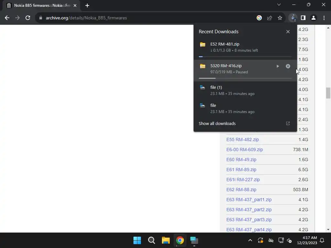The height and width of the screenshot is (248, 331).
Task: Click Show all downloads
Action: pyautogui.click(x=217, y=124)
